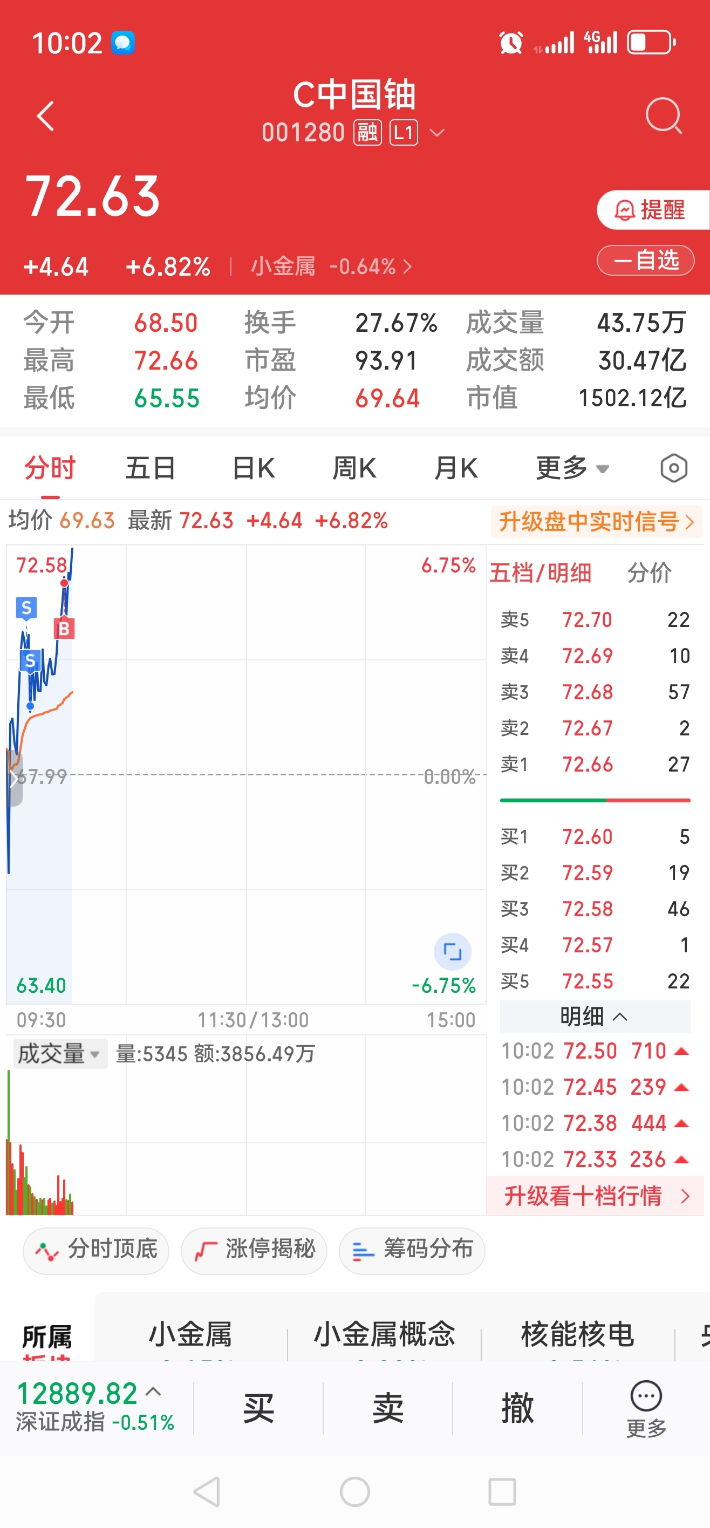Select 卖1 ask price 72.66 row

click(595, 764)
